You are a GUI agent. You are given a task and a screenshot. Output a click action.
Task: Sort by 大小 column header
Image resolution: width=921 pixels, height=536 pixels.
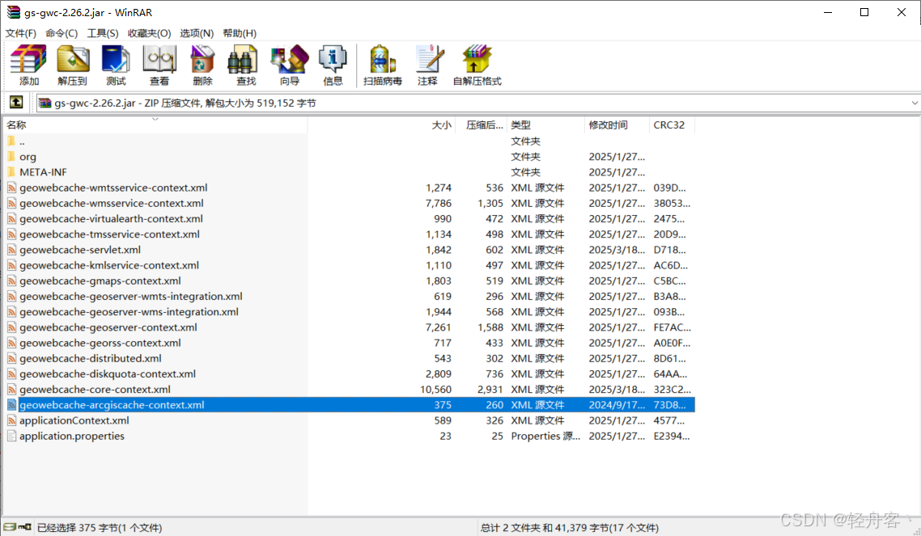(381, 125)
